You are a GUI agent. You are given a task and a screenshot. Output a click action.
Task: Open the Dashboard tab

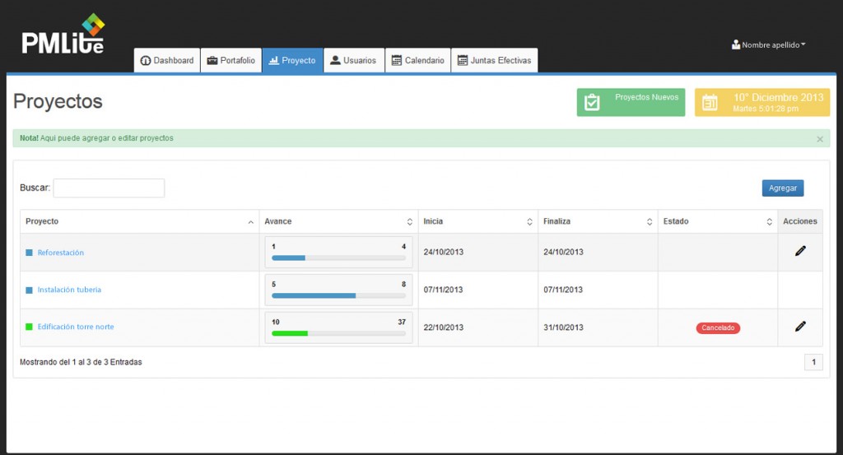click(167, 60)
